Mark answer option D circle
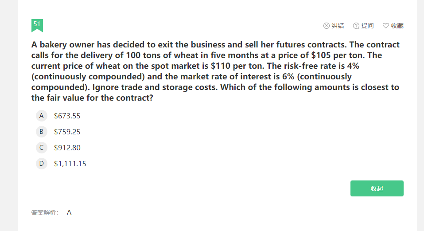The width and height of the screenshot is (424, 231). click(42, 164)
